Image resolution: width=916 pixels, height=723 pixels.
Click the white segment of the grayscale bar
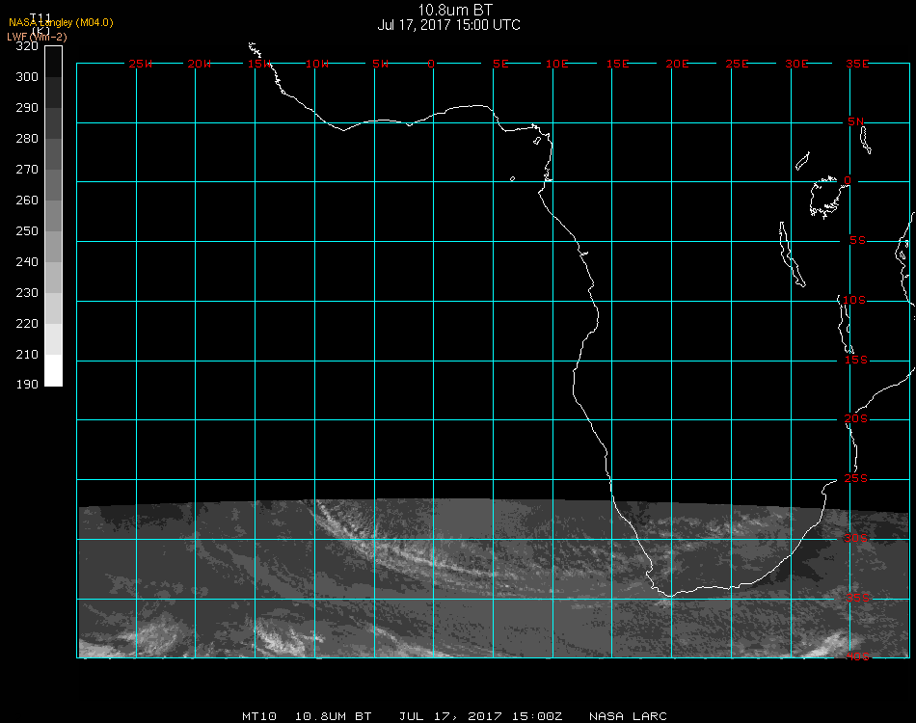53,370
